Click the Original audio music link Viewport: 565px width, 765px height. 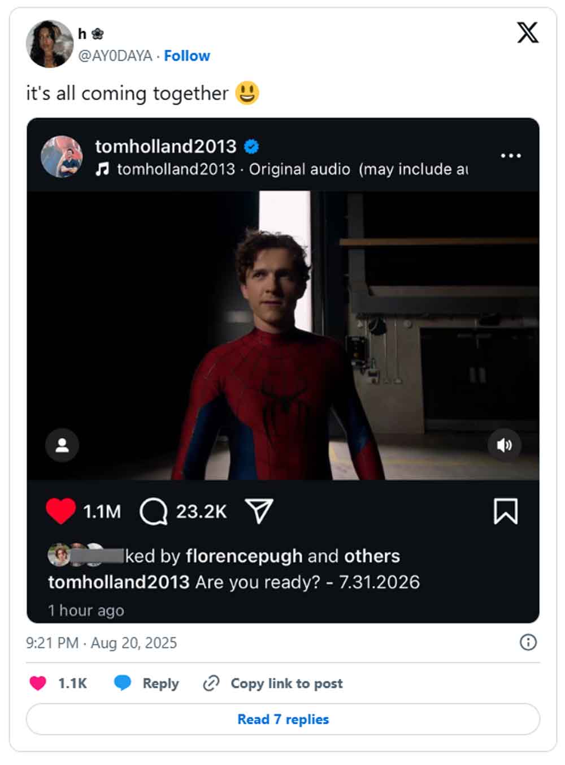point(299,169)
